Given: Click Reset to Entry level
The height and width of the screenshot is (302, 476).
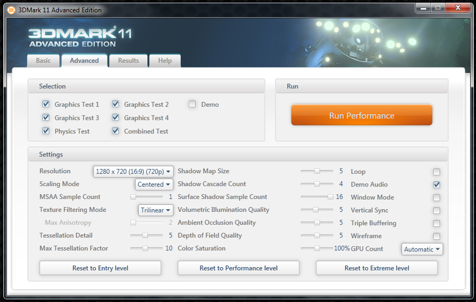Looking at the screenshot, I should tap(100, 268).
